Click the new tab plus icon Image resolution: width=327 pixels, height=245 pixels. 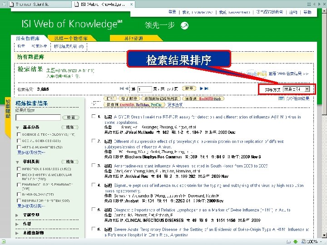tap(4, 4)
